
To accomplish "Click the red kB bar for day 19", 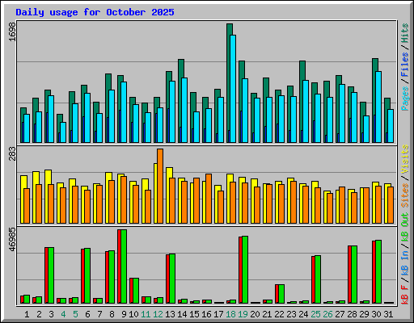I will 240,270.
